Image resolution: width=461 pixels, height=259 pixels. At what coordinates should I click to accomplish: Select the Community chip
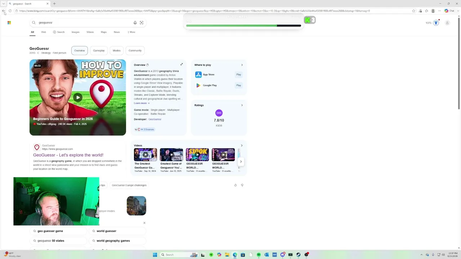[135, 50]
